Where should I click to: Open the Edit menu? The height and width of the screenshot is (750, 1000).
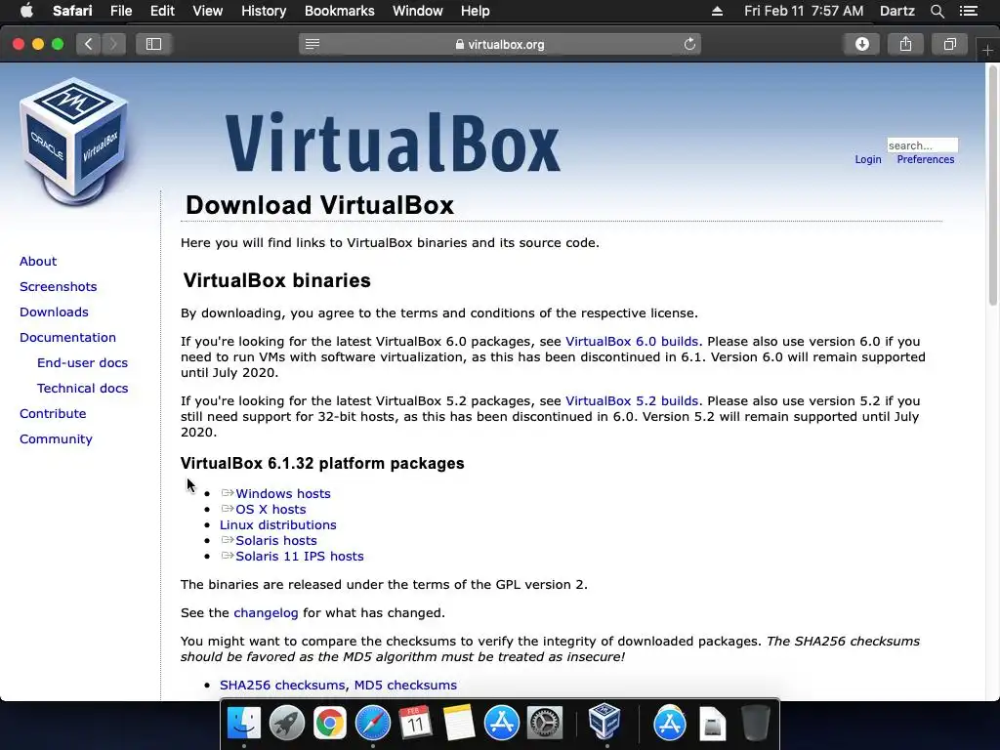(x=162, y=11)
